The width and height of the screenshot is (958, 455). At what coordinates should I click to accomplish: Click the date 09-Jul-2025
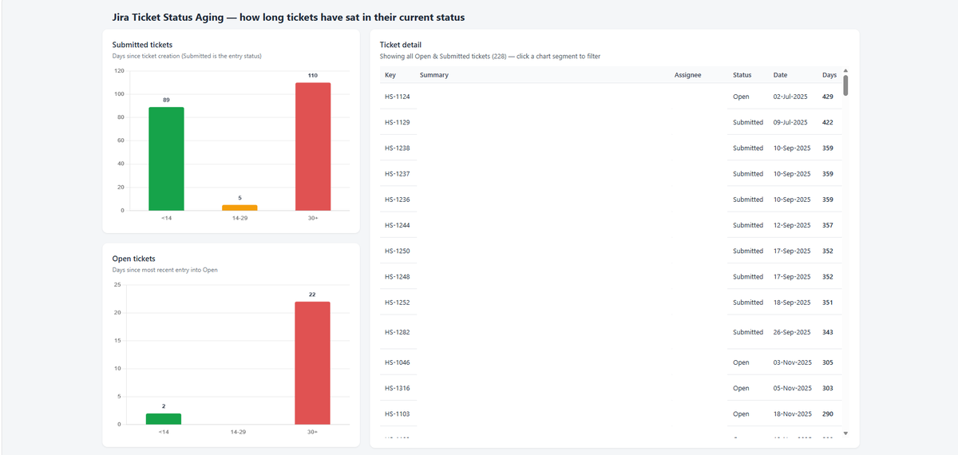pos(790,122)
